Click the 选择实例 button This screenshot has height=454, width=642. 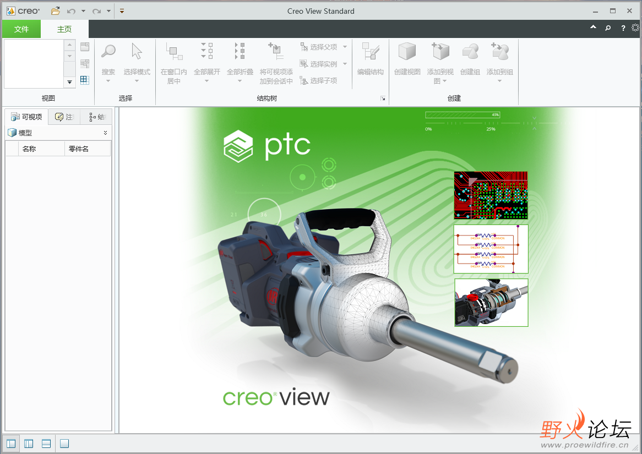point(319,64)
